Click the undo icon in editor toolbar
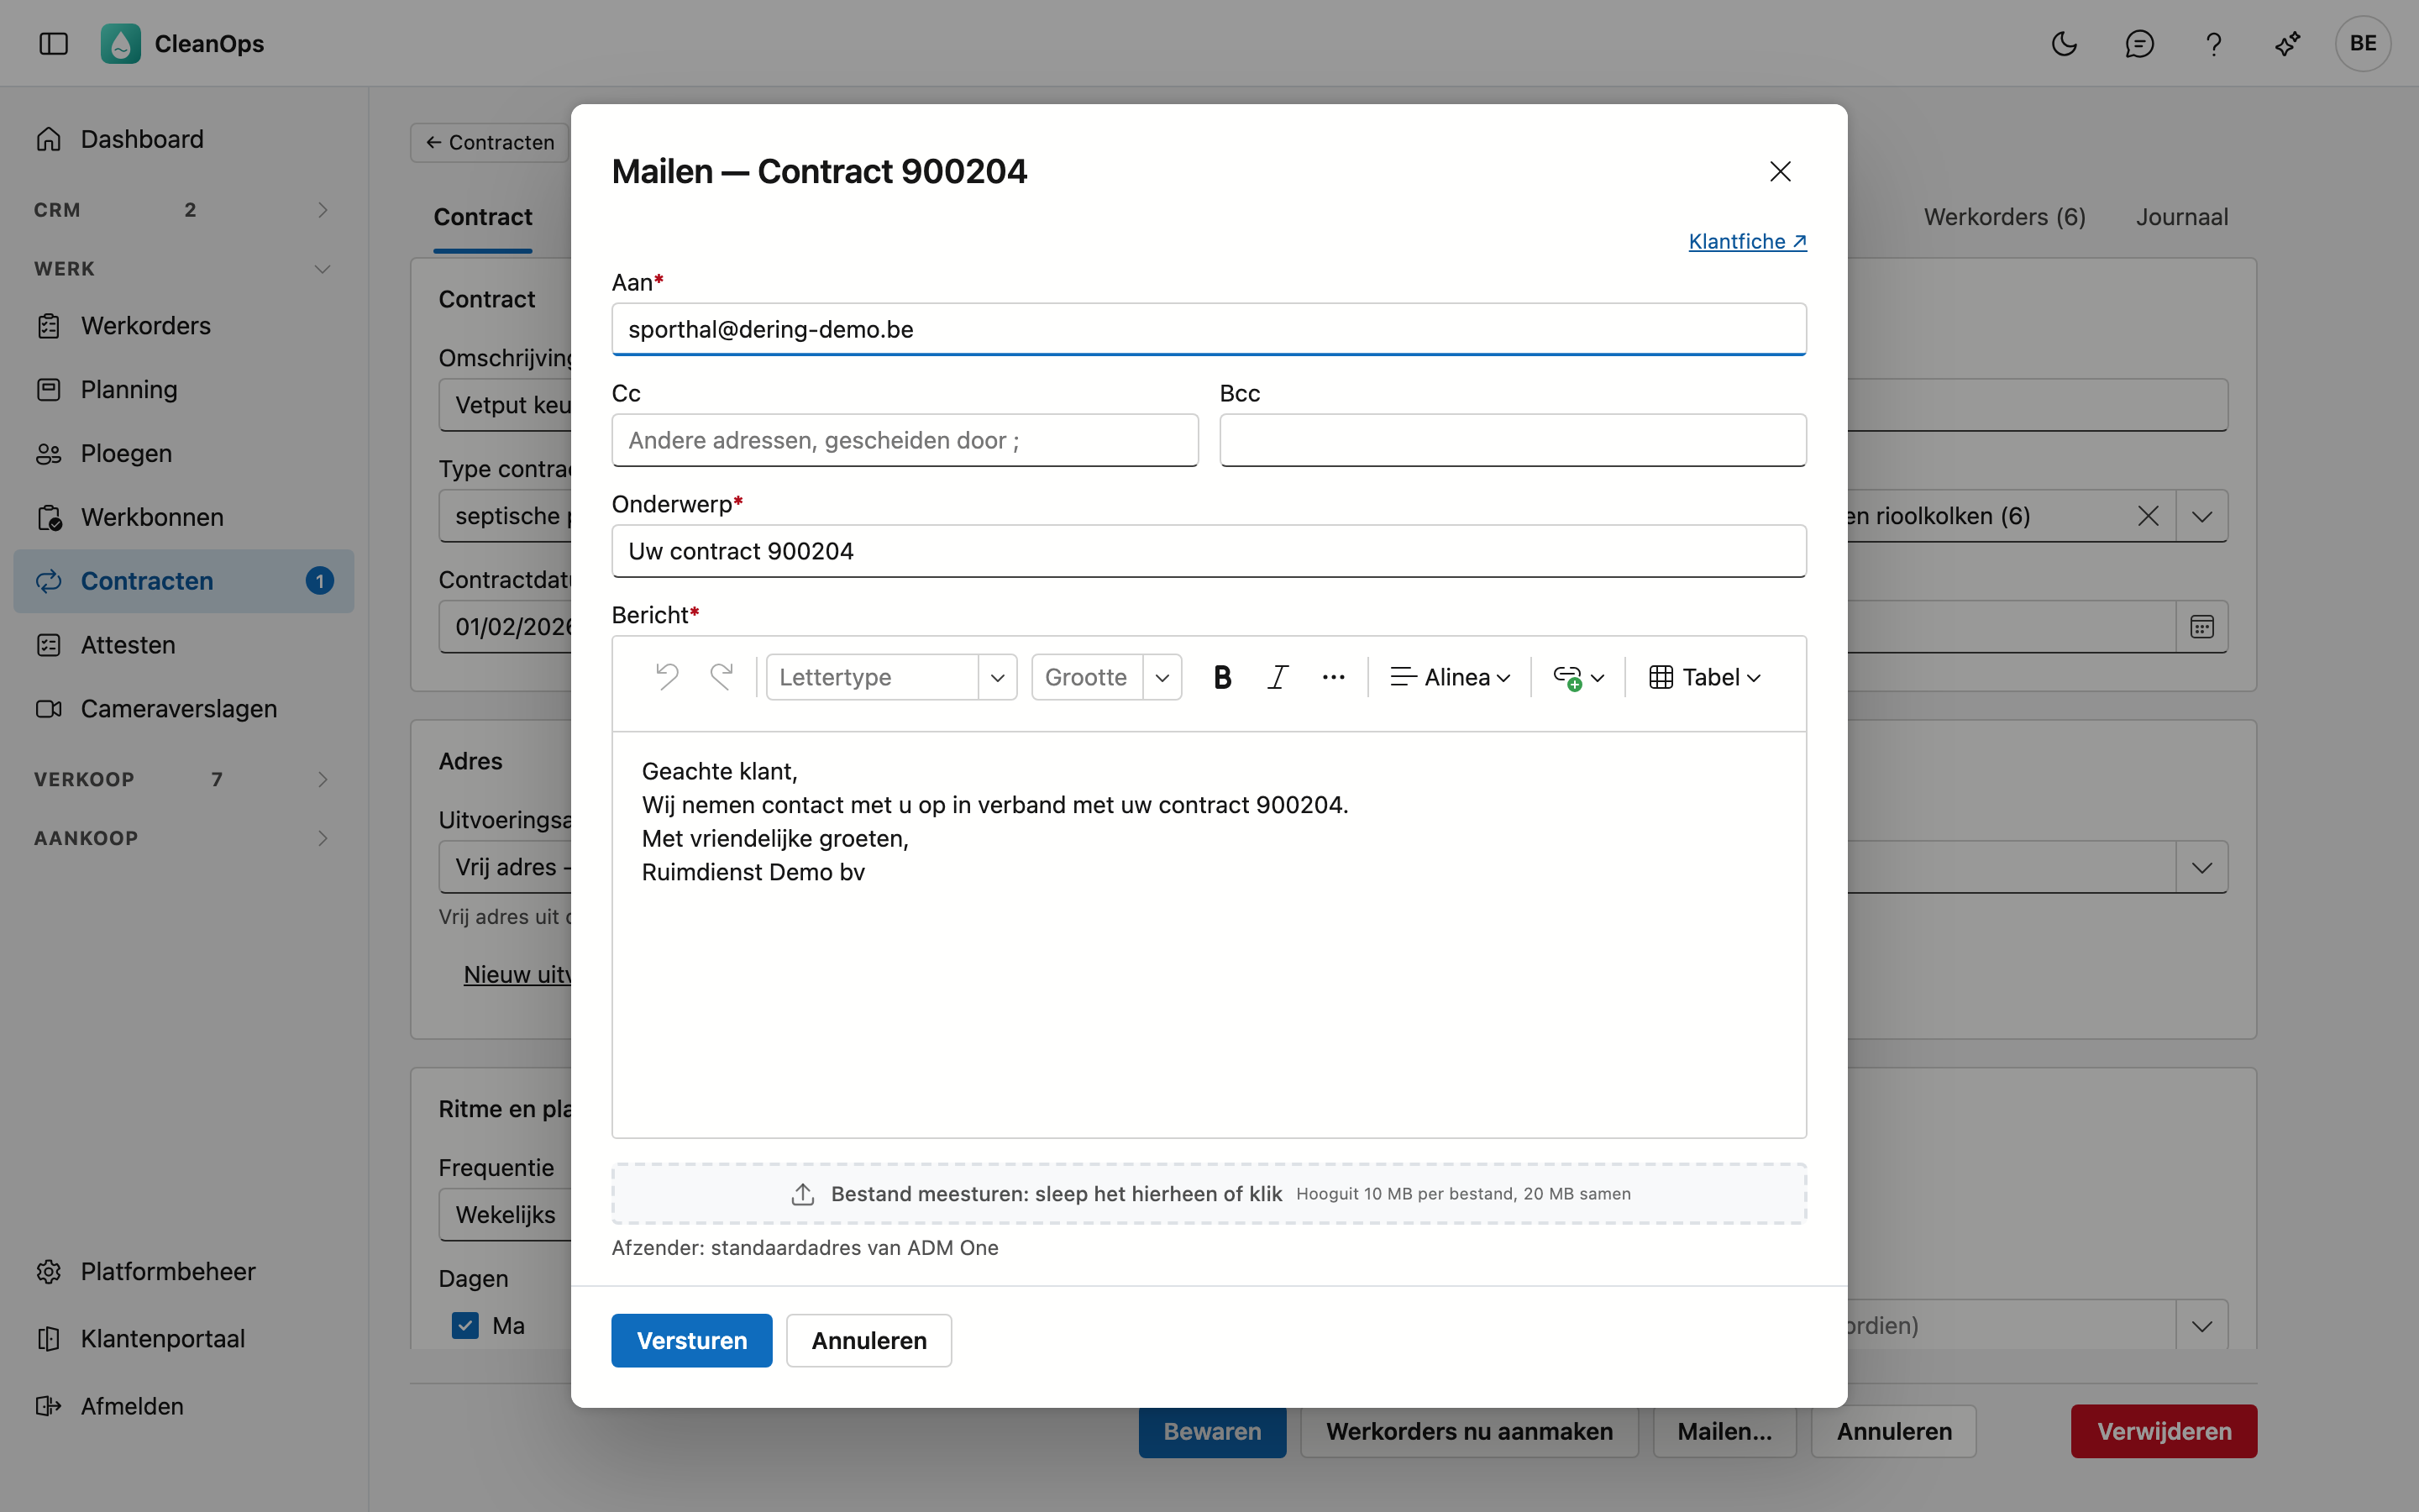 pos(667,677)
